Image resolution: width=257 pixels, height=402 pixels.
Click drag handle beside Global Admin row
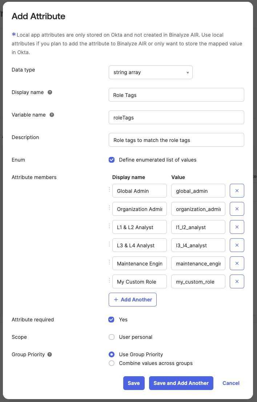[x=109, y=190]
